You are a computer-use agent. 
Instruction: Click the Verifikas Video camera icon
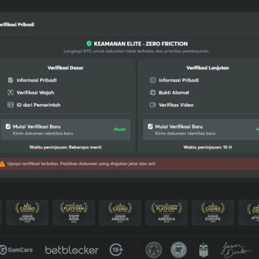pyautogui.click(x=153, y=105)
